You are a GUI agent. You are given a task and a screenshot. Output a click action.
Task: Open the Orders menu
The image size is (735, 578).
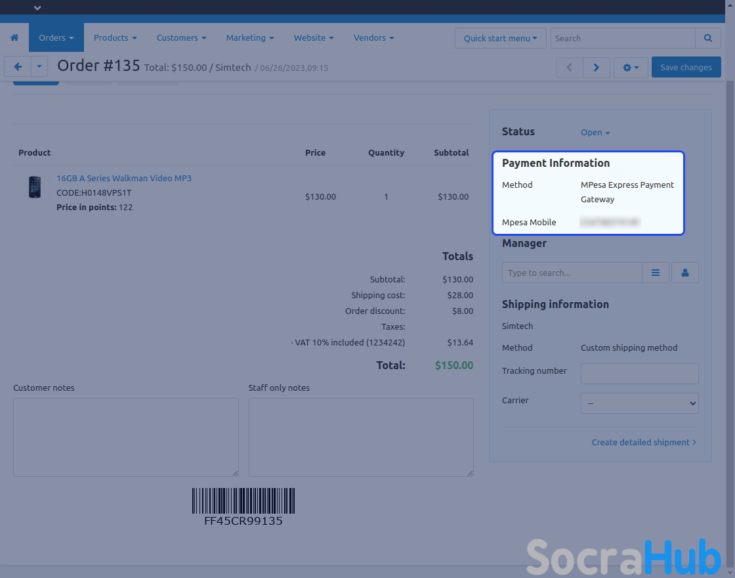[56, 38]
